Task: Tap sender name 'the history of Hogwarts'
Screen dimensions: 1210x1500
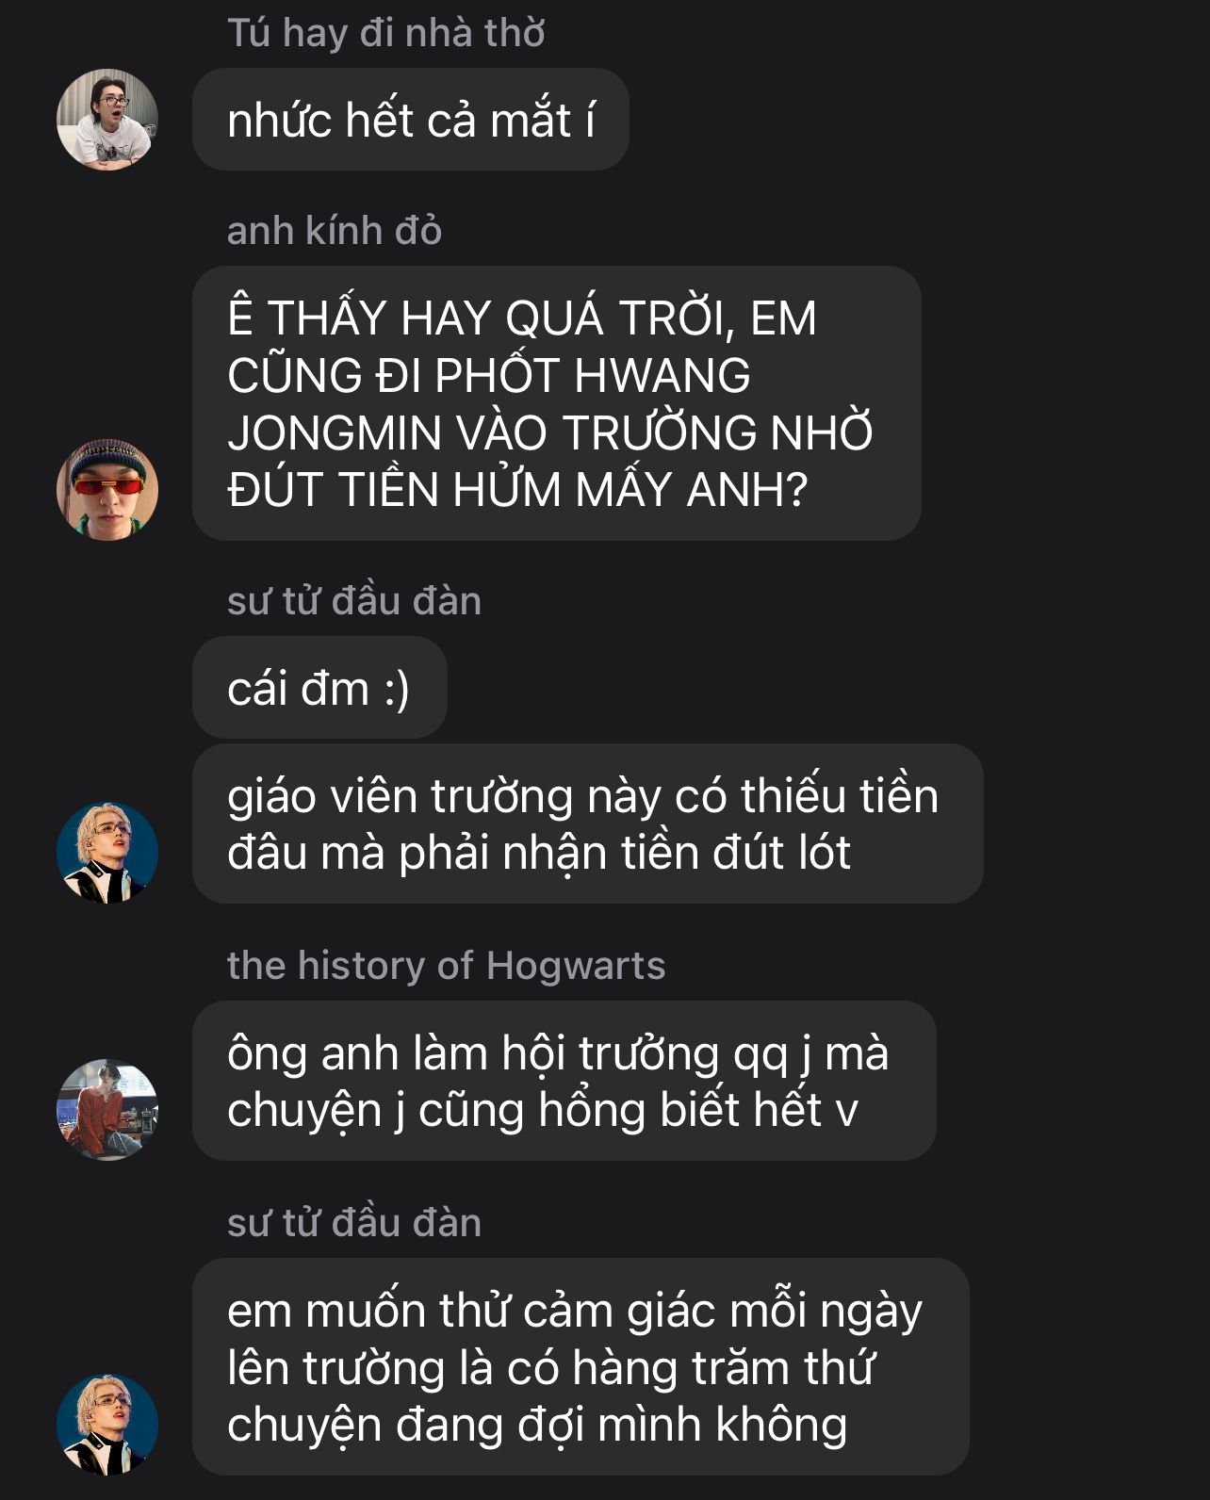Action: pos(447,966)
